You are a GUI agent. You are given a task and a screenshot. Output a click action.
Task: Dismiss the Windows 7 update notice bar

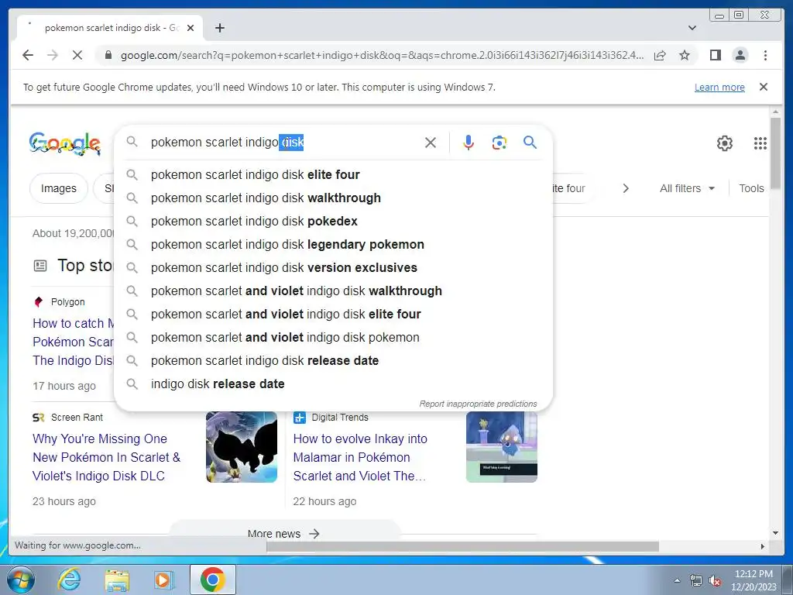tap(764, 87)
